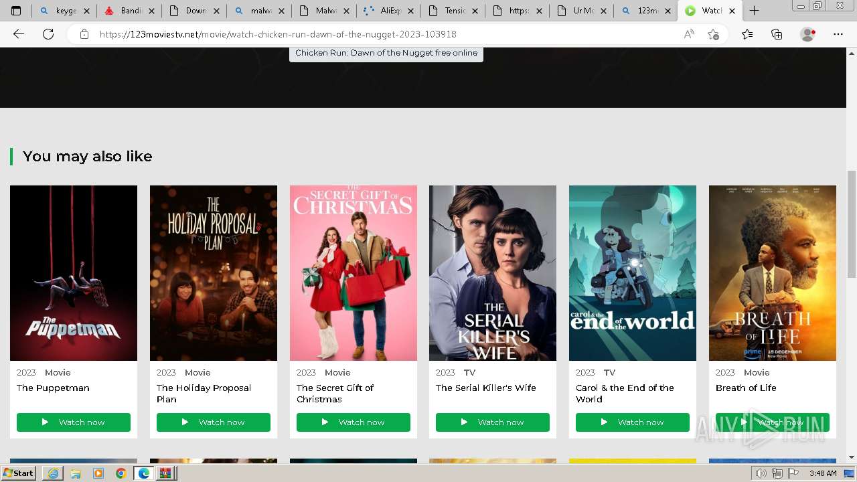Launch Internet Explorer from taskbar
This screenshot has width=857, height=482.
pyautogui.click(x=53, y=473)
